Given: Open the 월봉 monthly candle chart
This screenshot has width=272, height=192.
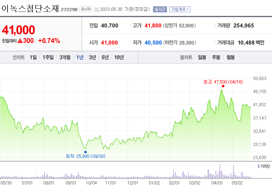Looking at the screenshot, I should click(230, 57).
